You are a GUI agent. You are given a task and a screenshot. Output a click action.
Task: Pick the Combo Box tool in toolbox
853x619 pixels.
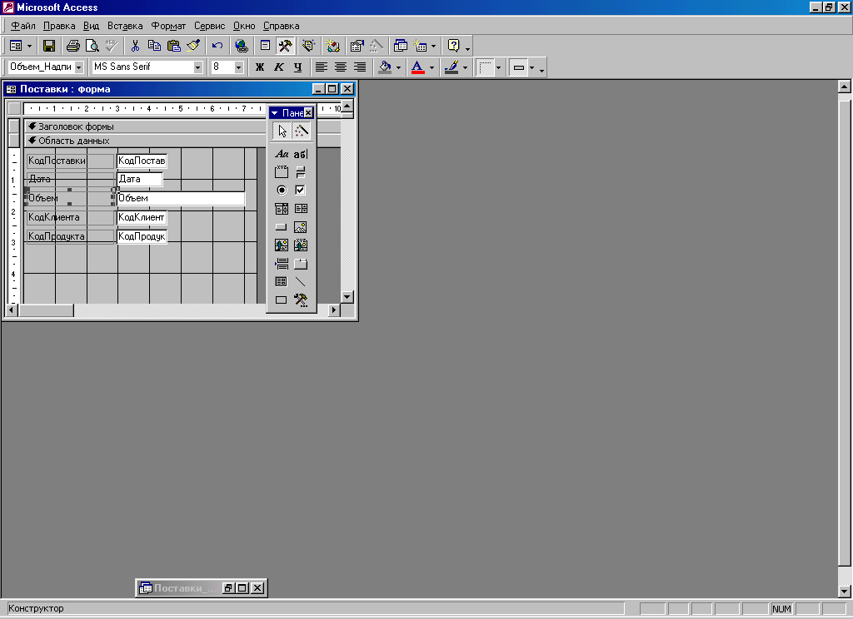[282, 209]
